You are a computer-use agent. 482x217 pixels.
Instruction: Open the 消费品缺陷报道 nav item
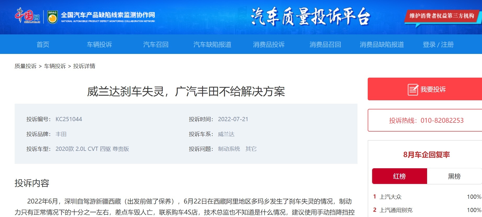pos(382,45)
